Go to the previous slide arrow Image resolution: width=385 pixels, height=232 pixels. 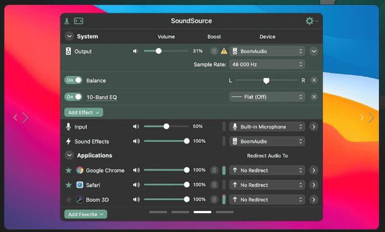point(21,117)
